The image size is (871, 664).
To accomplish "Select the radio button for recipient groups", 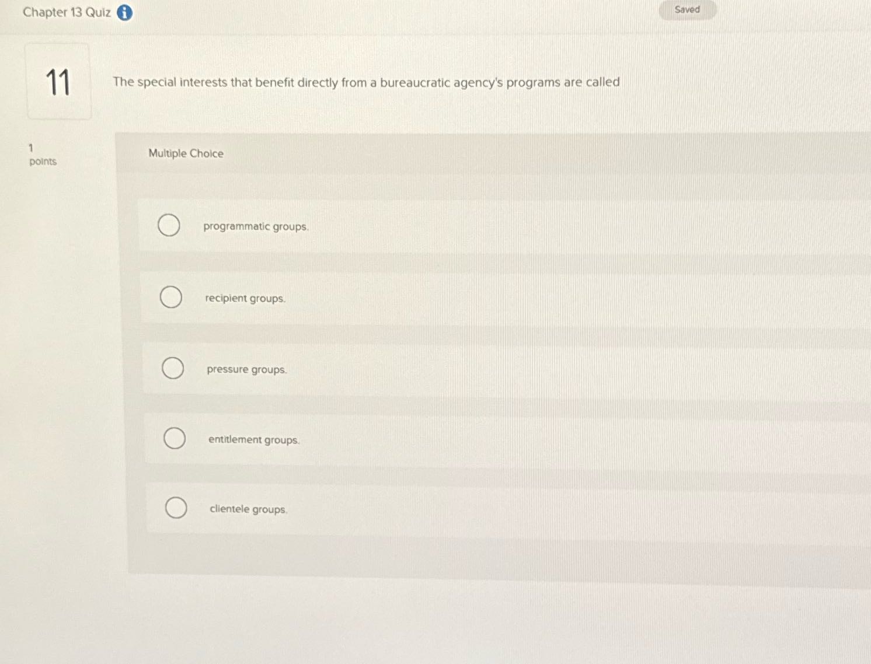I will 170,298.
